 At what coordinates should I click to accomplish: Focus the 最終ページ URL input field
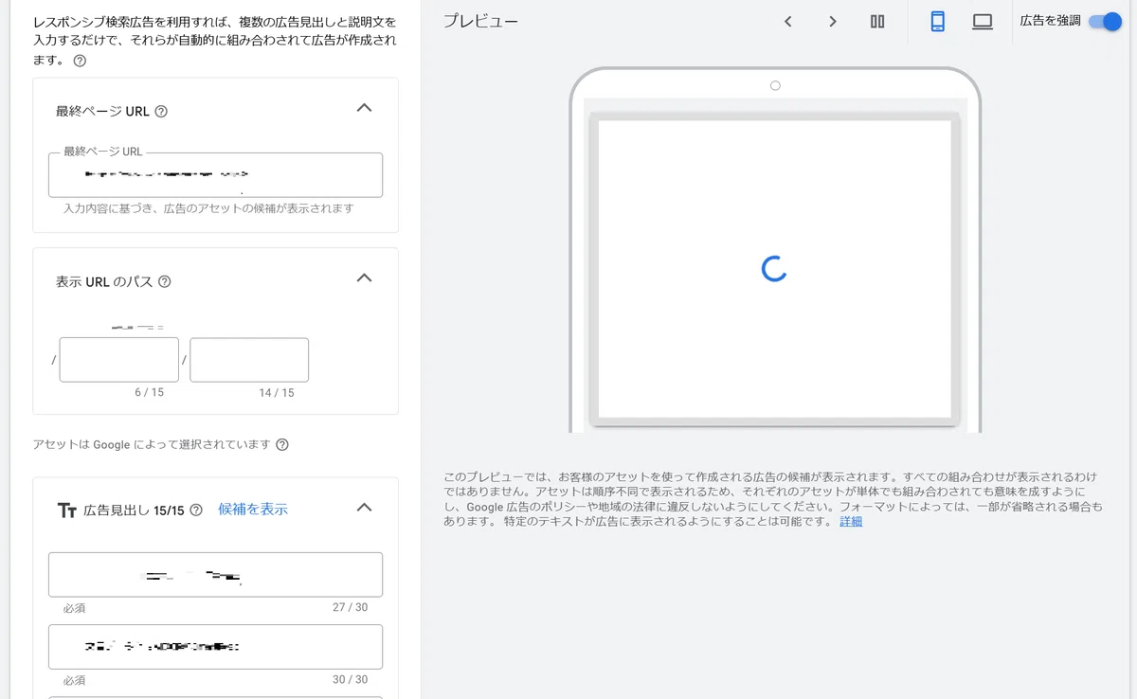216,175
